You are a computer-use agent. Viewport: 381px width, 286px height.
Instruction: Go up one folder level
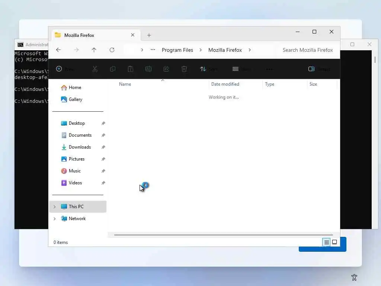[94, 50]
